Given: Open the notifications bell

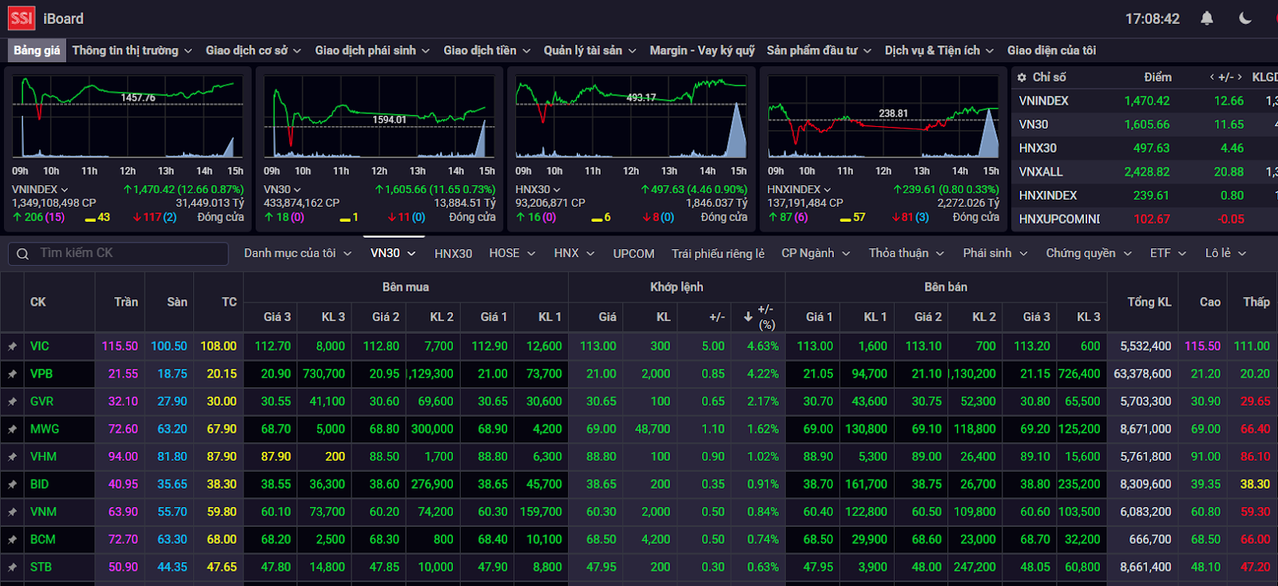Looking at the screenshot, I should coord(1207,18).
